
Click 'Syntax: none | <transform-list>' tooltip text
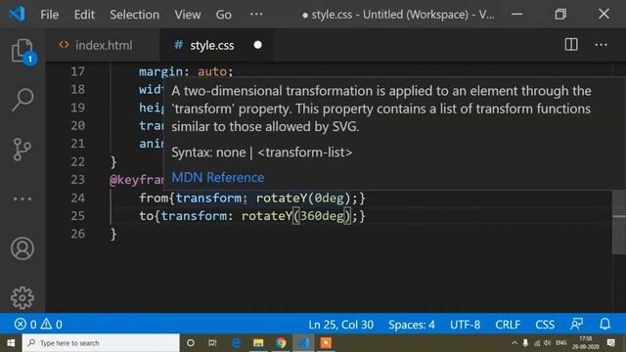262,153
